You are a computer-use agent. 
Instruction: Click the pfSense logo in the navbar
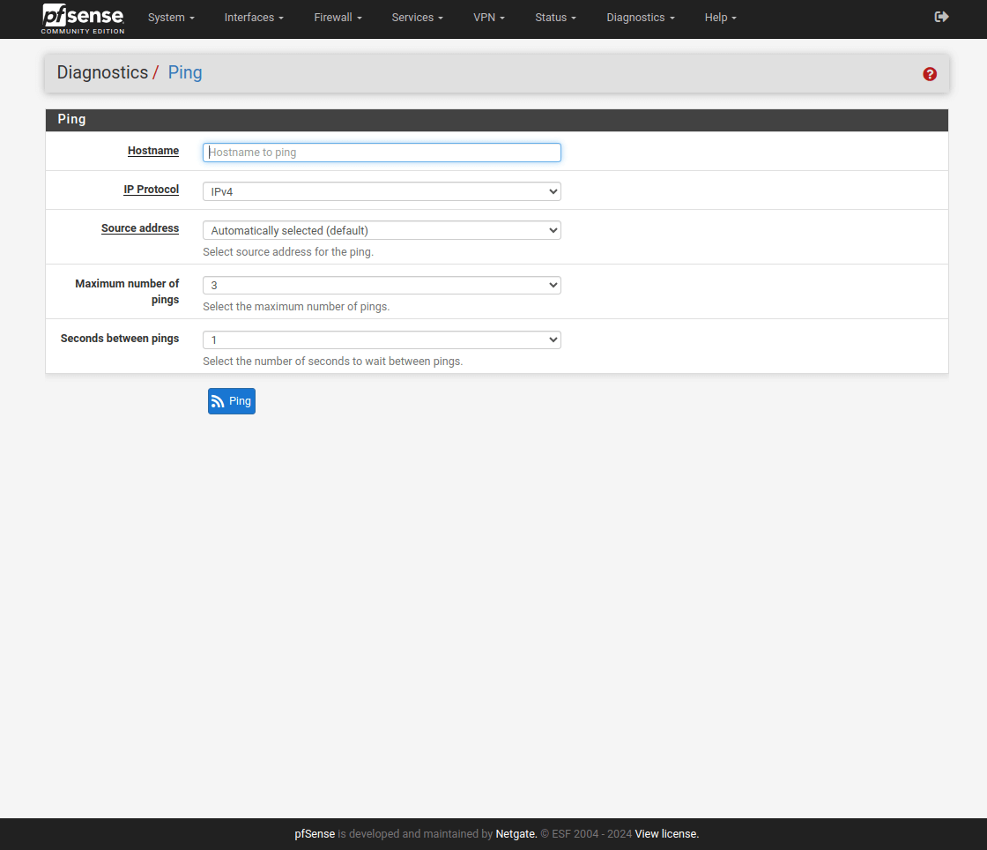pos(83,19)
